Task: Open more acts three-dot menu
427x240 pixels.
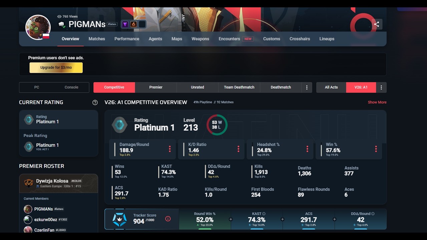Action: [381, 87]
